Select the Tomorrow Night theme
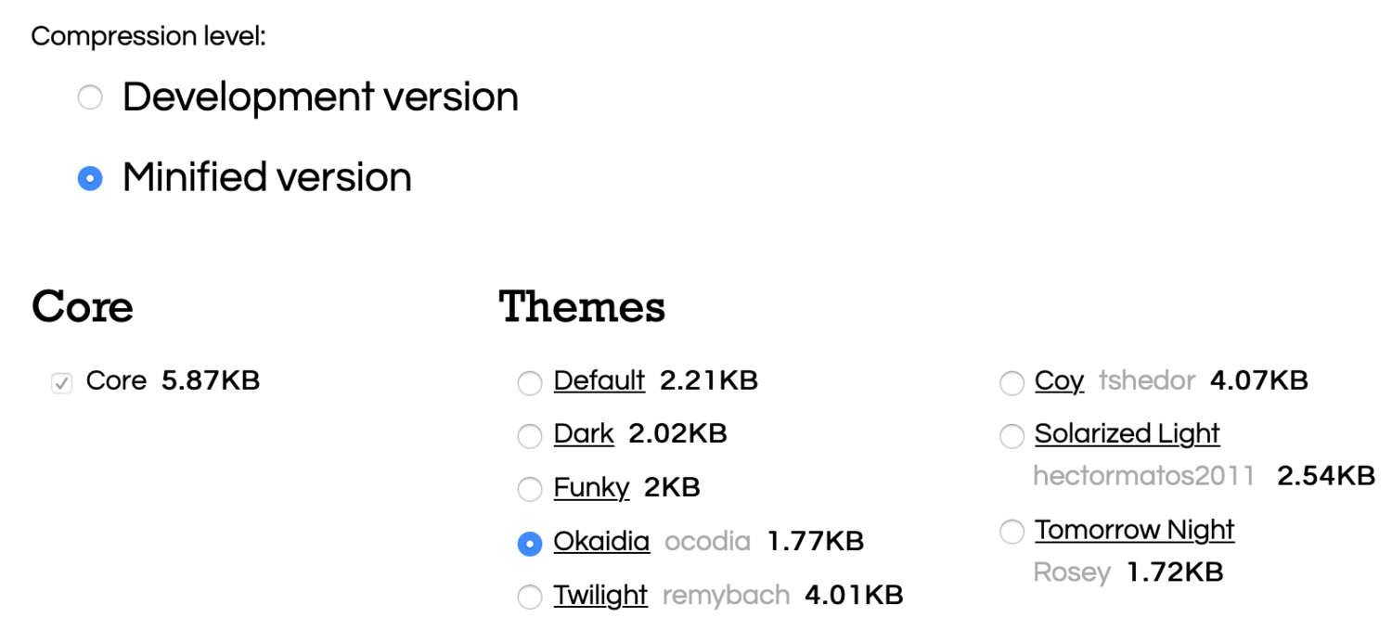 [1012, 531]
